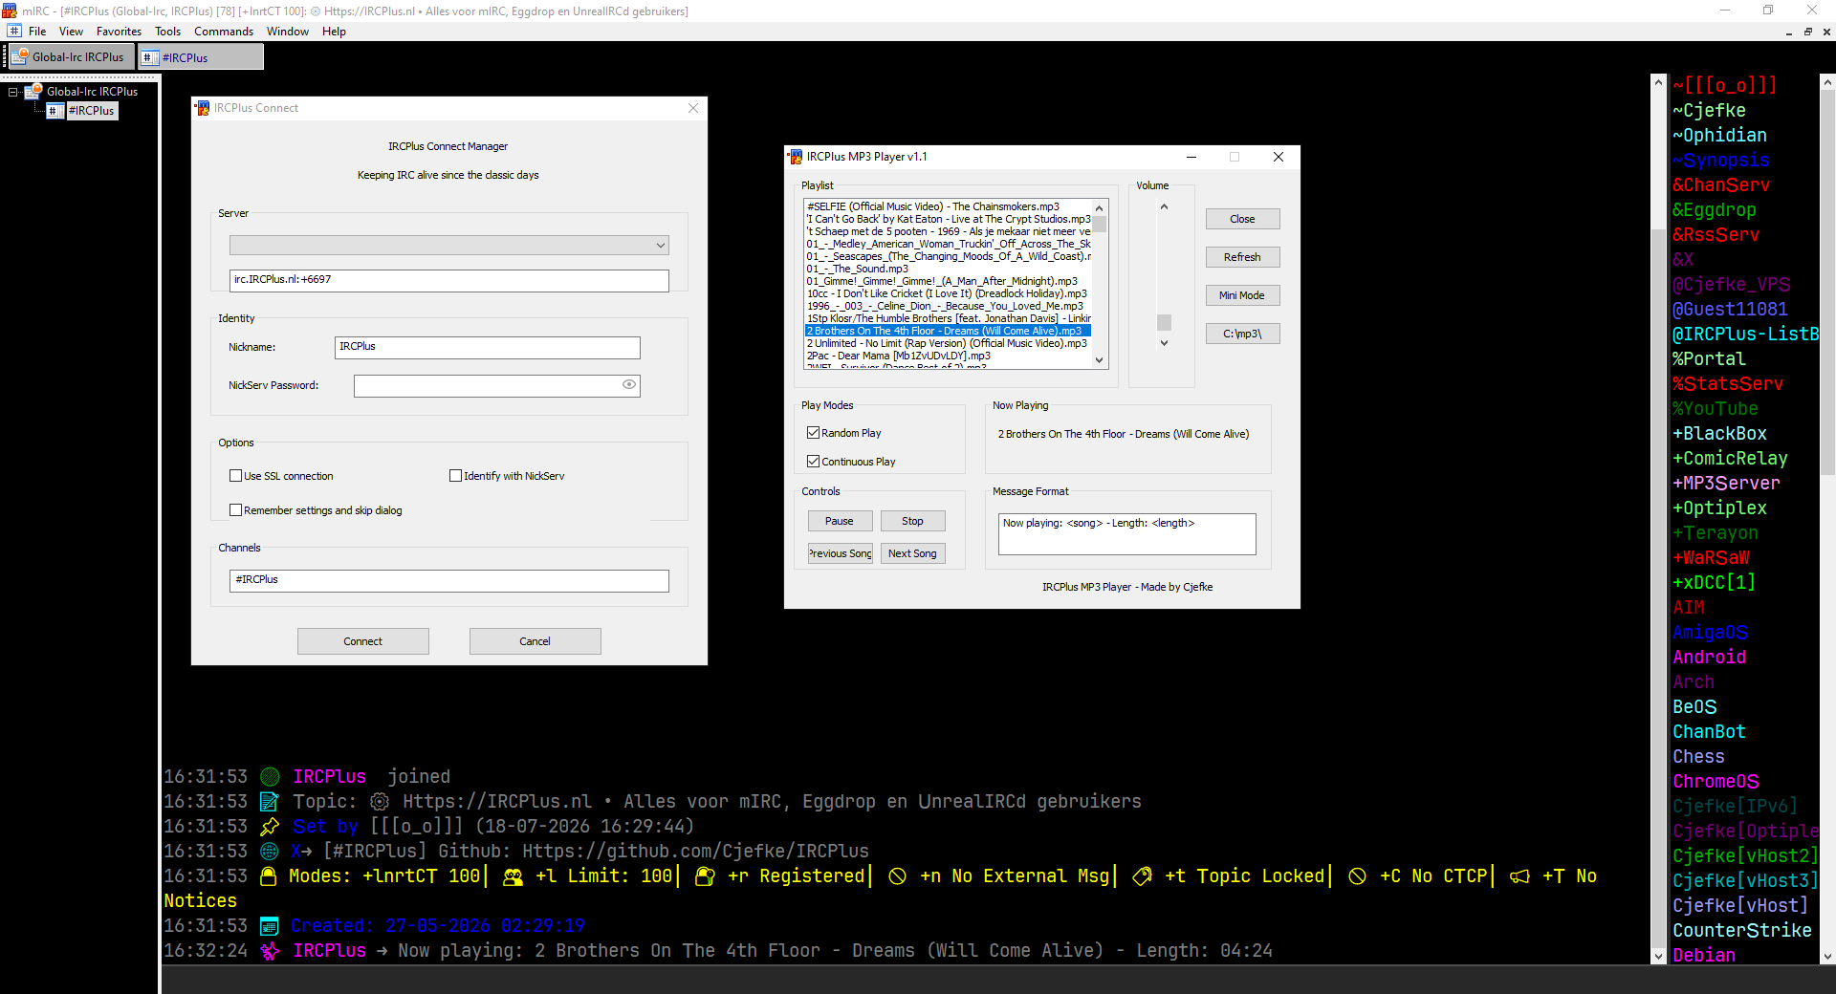Restore the MDI child window from menu bar
The width and height of the screenshot is (1836, 994).
click(1808, 32)
